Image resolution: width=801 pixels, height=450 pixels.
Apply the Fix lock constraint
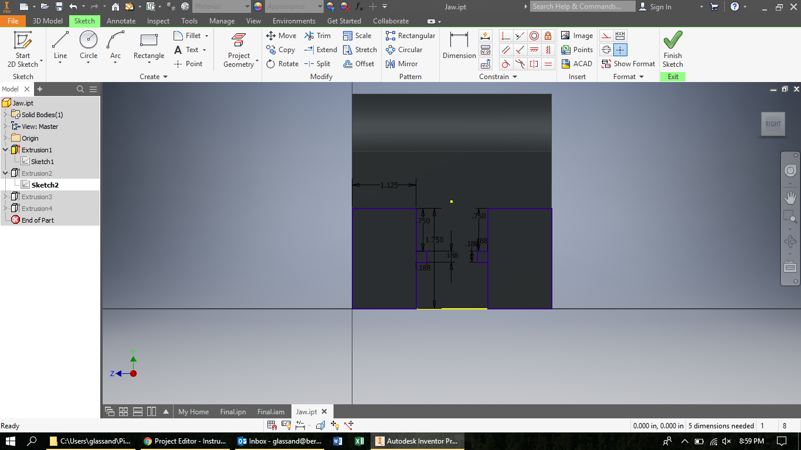pyautogui.click(x=548, y=36)
